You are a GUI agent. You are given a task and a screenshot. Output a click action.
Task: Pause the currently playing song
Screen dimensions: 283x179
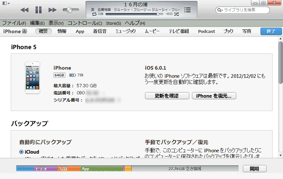(39, 10)
